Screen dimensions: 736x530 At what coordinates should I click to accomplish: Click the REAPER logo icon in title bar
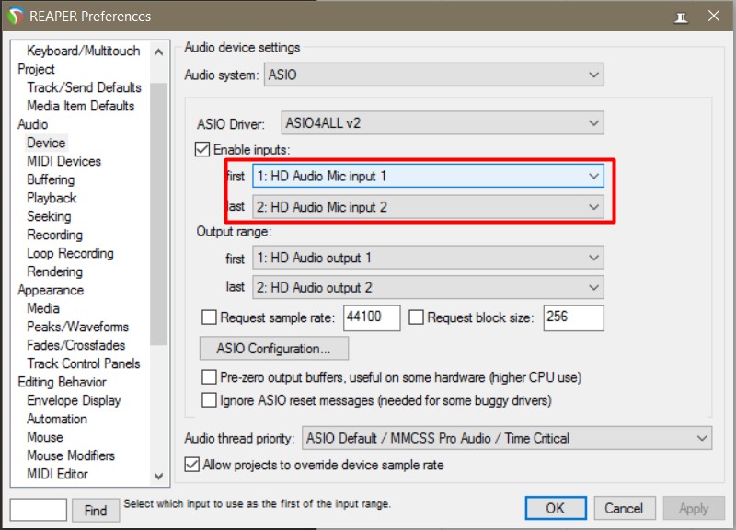(15, 16)
